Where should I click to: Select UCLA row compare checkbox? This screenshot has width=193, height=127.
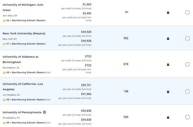tap(187, 91)
